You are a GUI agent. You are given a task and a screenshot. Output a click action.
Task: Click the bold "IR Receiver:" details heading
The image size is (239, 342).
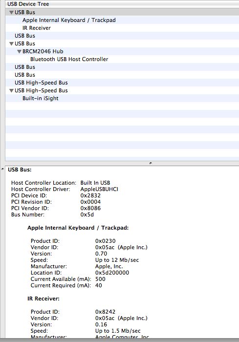click(x=43, y=299)
